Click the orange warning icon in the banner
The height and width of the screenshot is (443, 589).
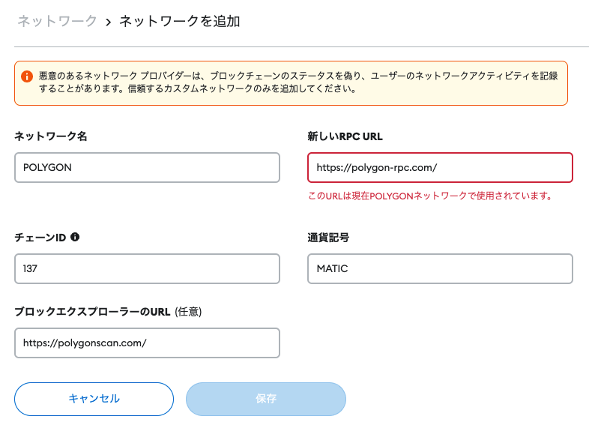coord(27,76)
